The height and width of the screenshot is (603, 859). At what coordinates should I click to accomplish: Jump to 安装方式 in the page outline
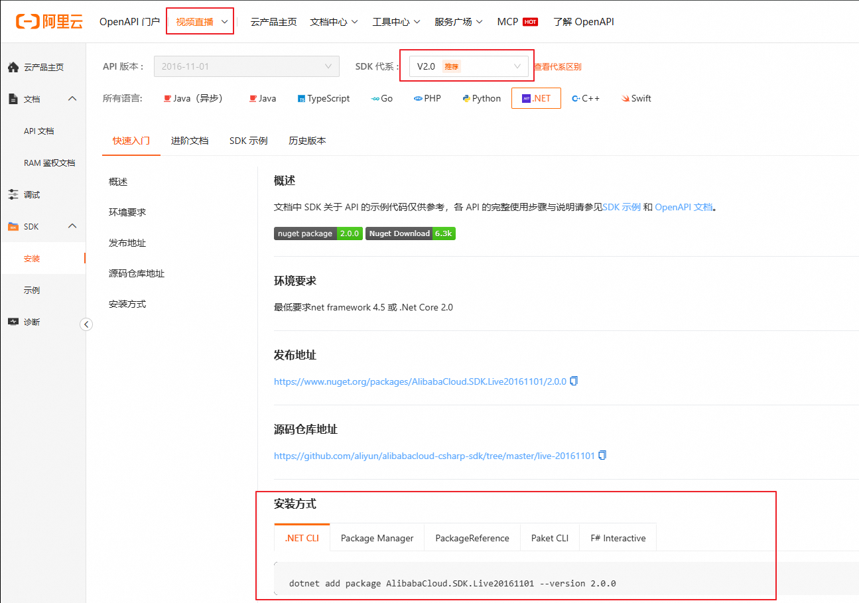pos(127,304)
